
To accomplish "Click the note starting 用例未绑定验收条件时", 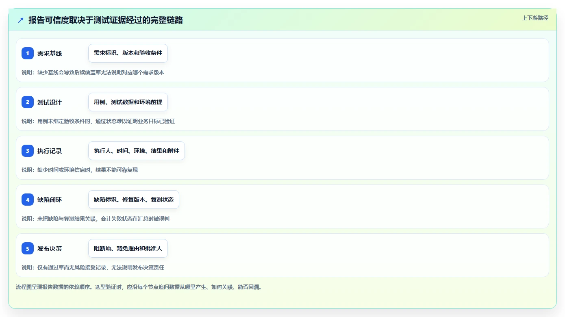I will 98,121.
